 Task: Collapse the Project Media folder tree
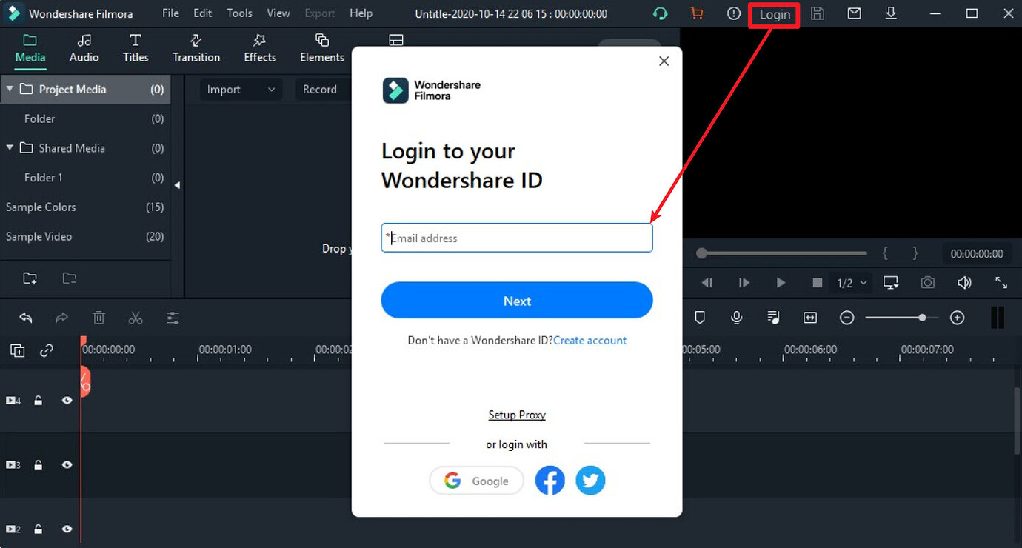(10, 89)
